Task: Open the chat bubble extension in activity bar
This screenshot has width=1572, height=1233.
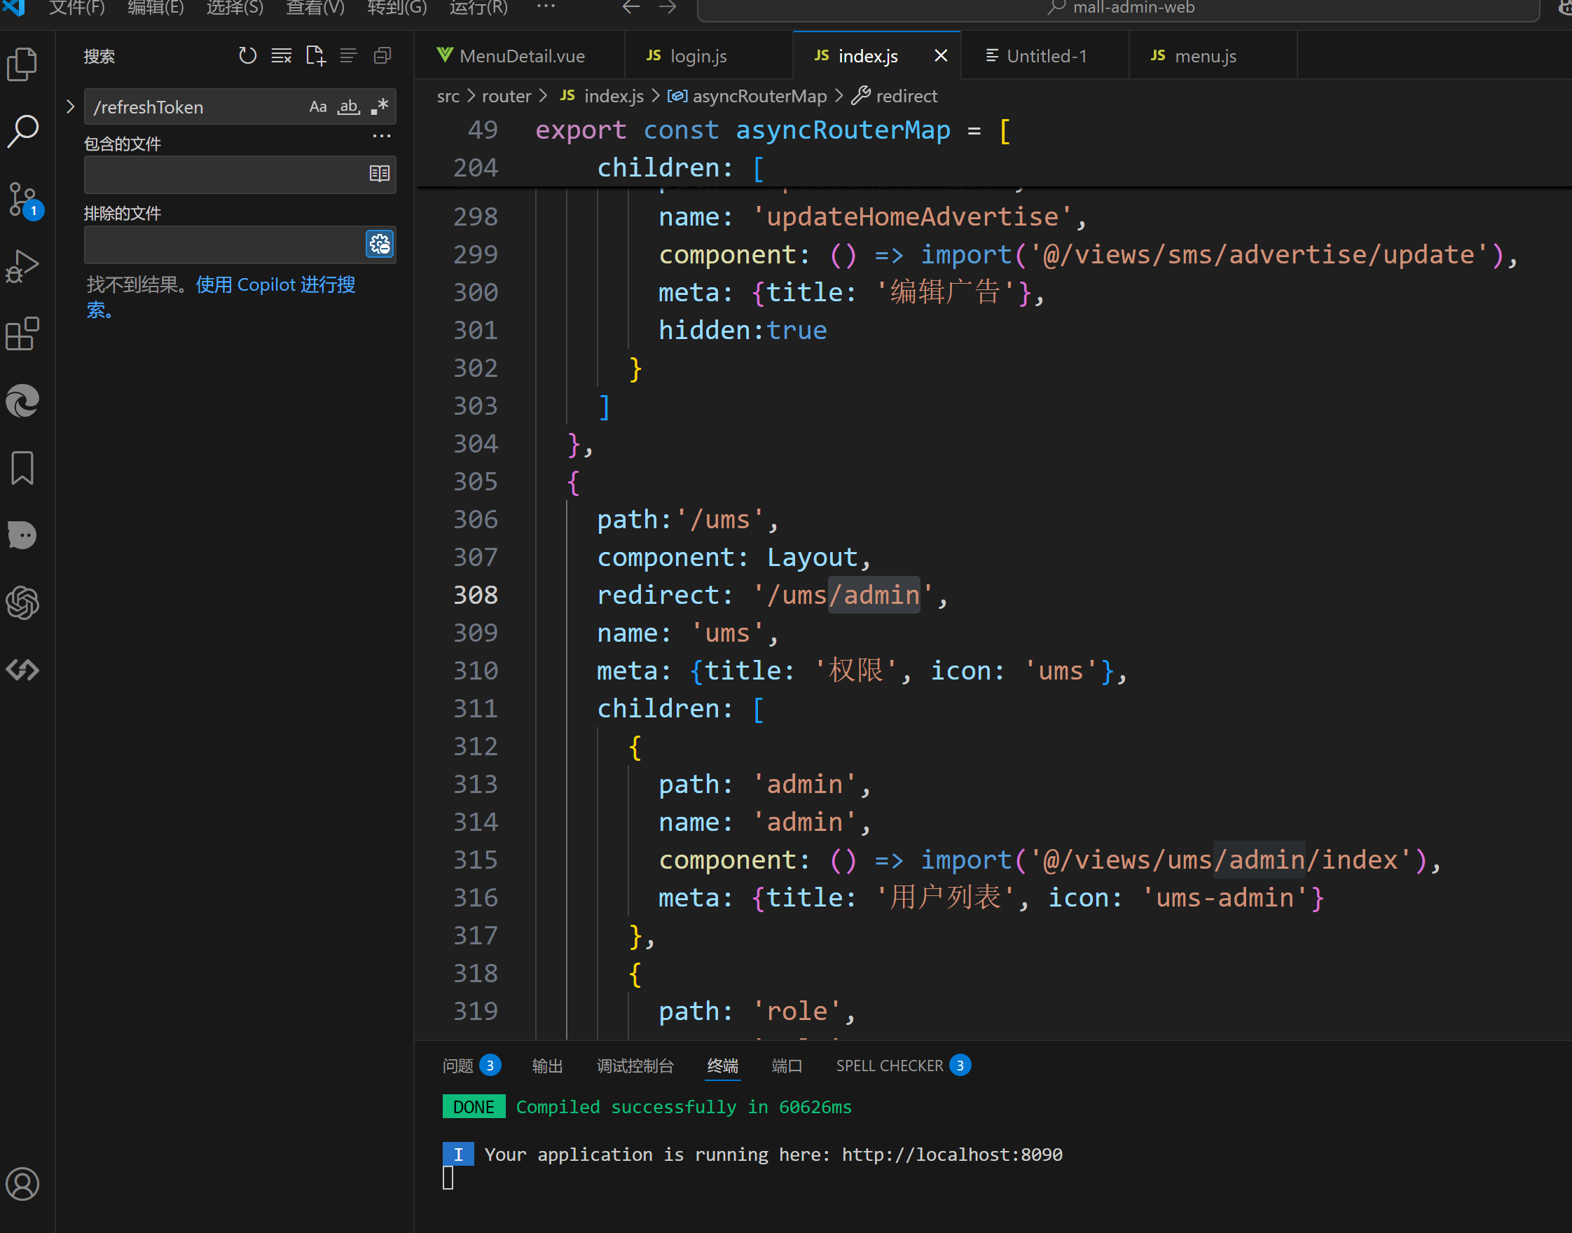Action: [22, 535]
